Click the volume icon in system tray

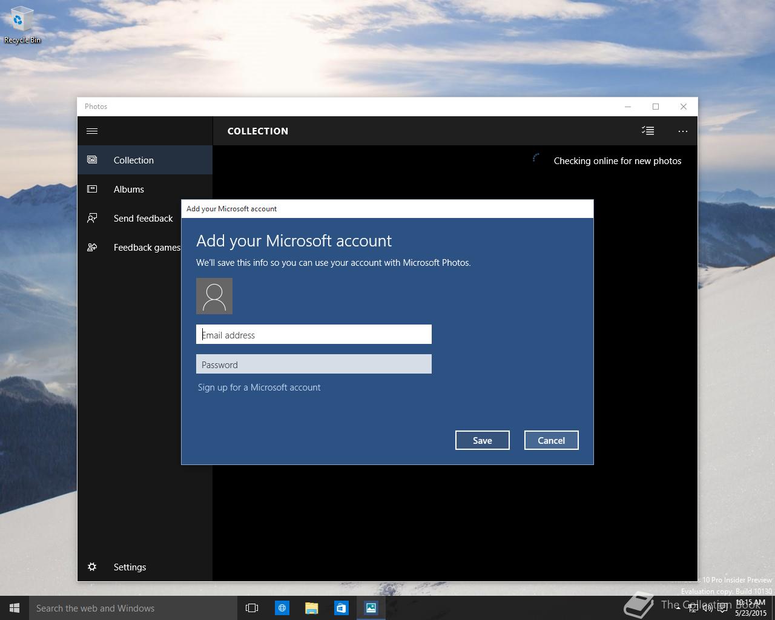(707, 608)
